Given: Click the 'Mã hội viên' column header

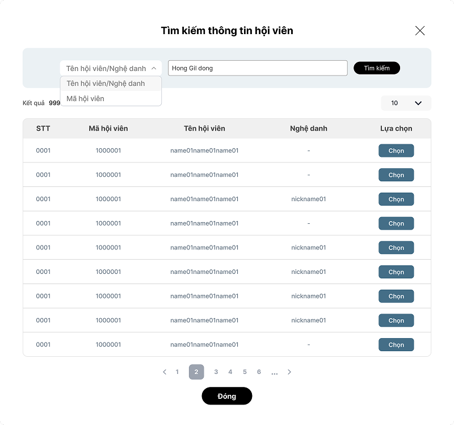Looking at the screenshot, I should tap(108, 128).
